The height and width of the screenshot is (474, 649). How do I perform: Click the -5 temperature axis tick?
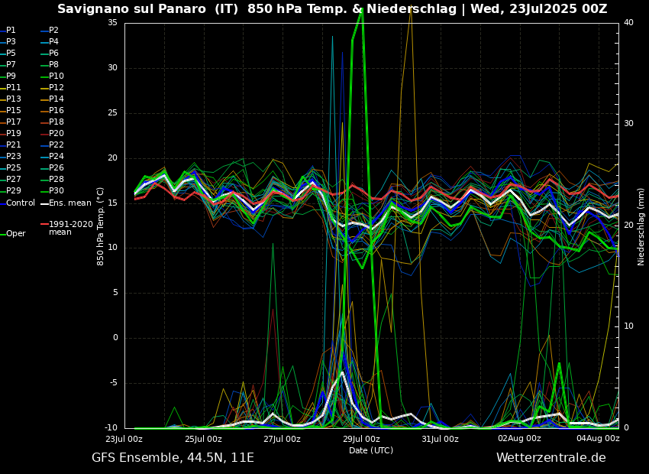click(x=114, y=383)
